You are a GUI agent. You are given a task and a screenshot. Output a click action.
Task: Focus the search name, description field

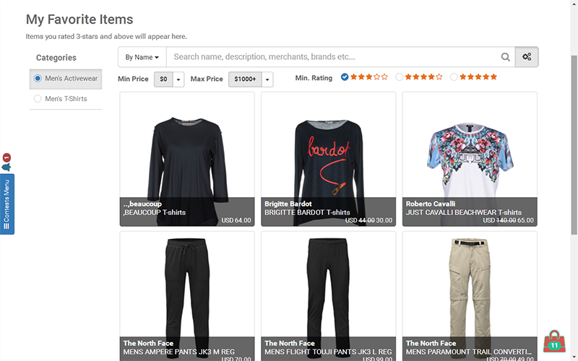pyautogui.click(x=333, y=57)
